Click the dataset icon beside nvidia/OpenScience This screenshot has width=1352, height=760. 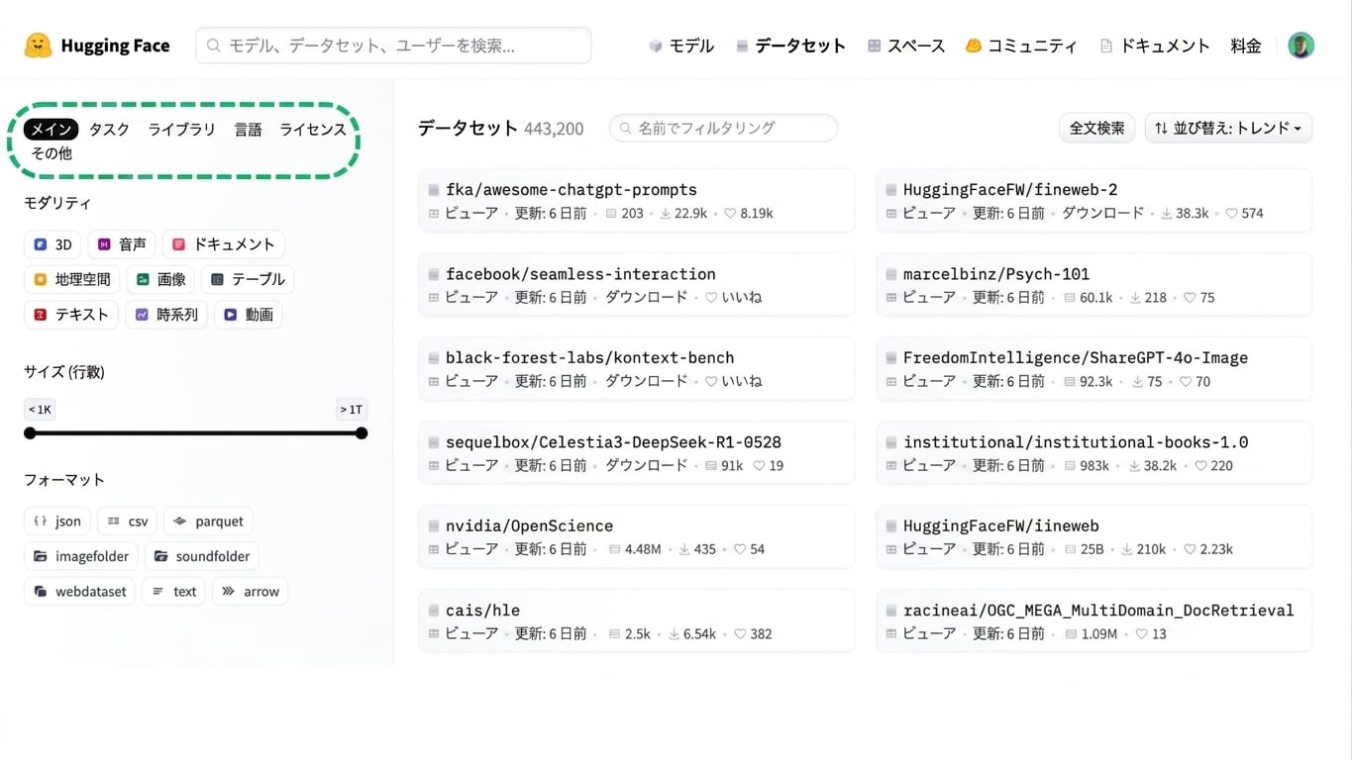pyautogui.click(x=434, y=526)
